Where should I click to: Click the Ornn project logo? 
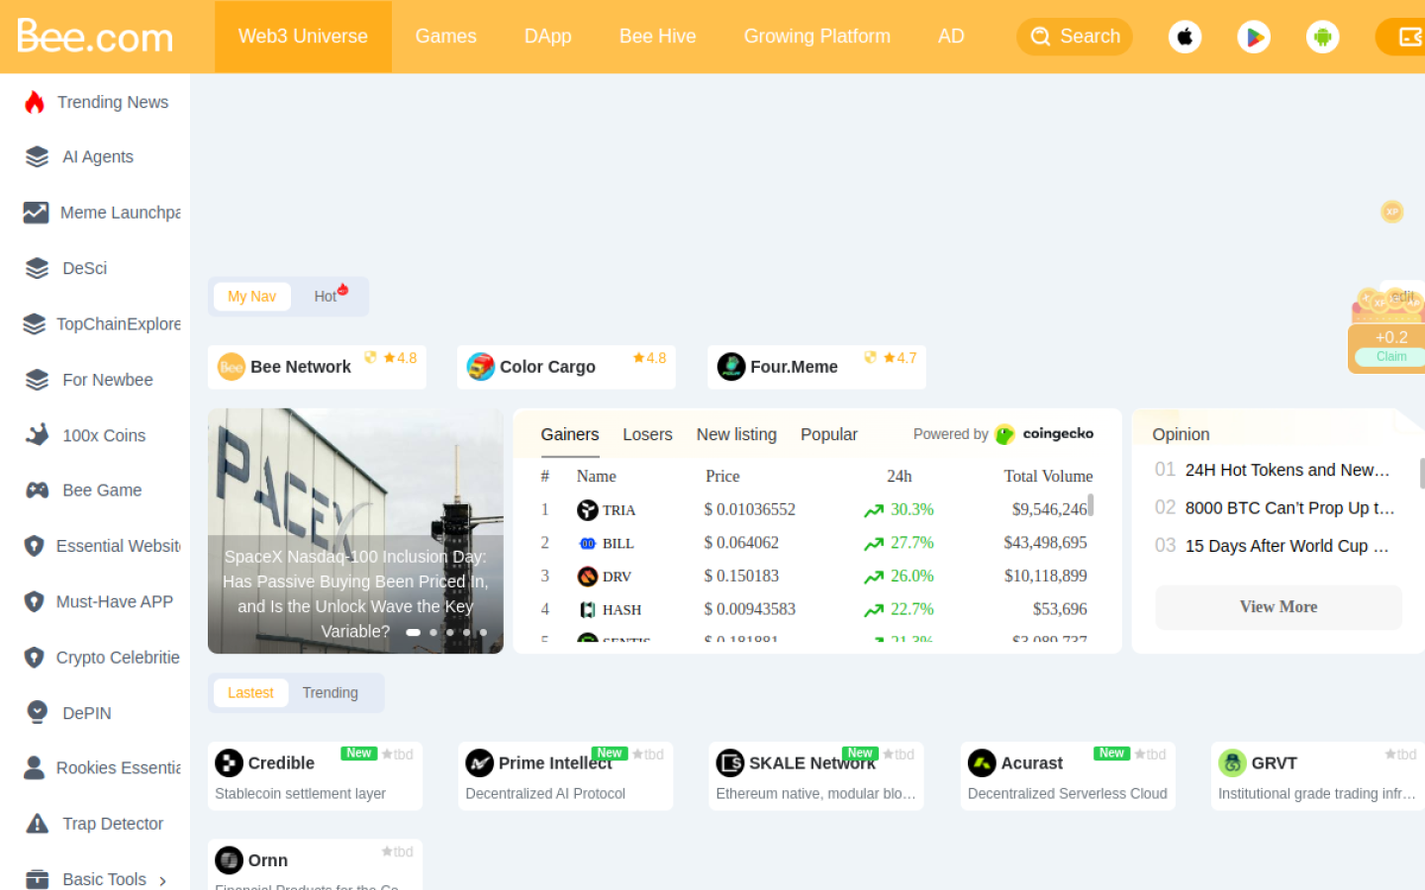[x=229, y=860]
